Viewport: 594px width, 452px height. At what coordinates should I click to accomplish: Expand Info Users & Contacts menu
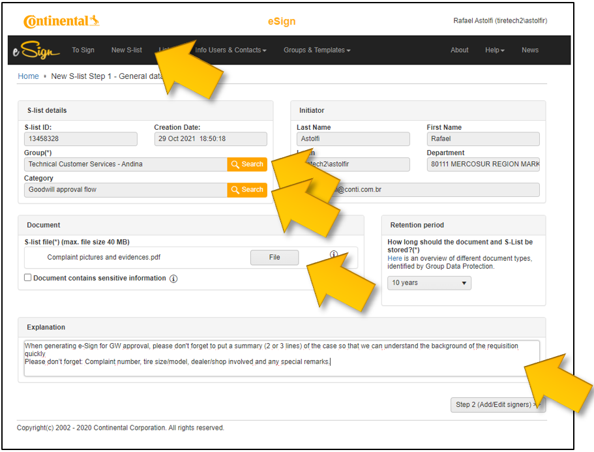tap(231, 50)
